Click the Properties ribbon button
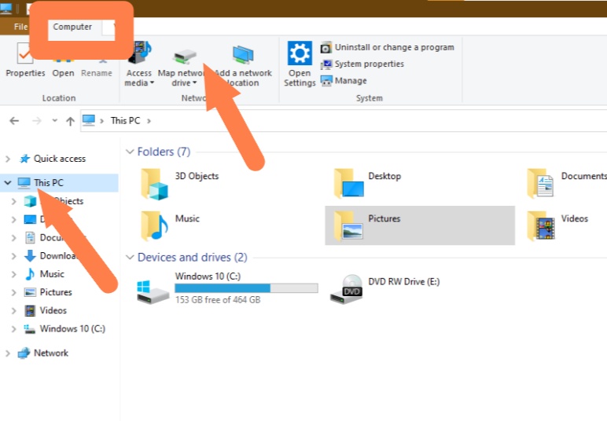This screenshot has height=421, width=607. tap(25, 60)
